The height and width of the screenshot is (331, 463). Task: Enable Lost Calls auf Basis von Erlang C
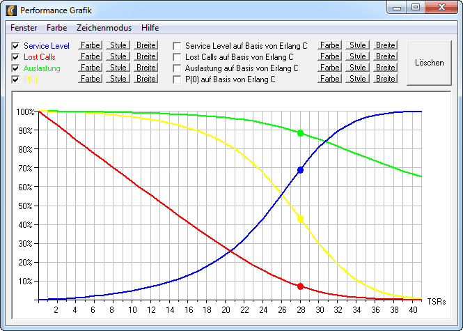[x=177, y=57]
